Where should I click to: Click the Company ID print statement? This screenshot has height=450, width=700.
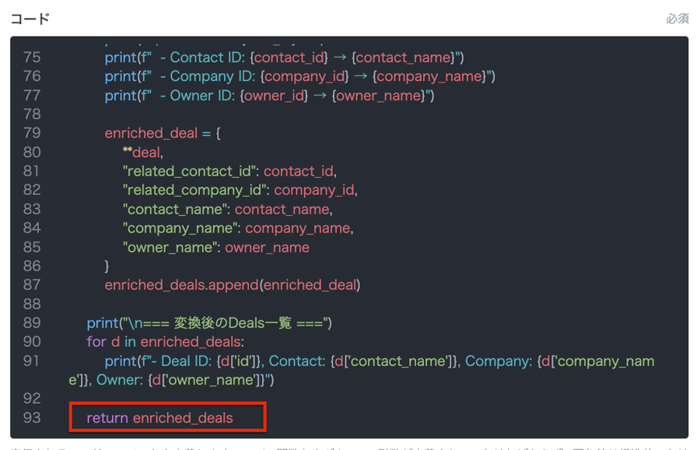pyautogui.click(x=299, y=76)
